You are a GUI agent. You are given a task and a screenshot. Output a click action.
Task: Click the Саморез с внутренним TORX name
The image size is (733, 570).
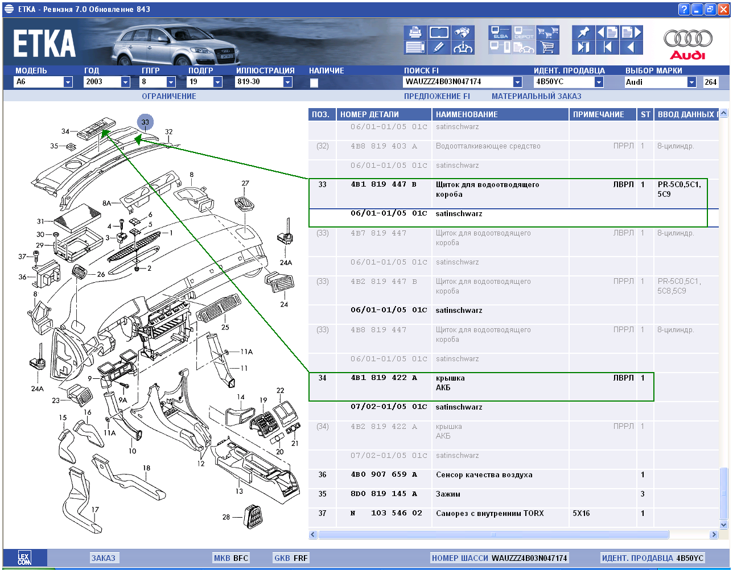click(x=490, y=513)
